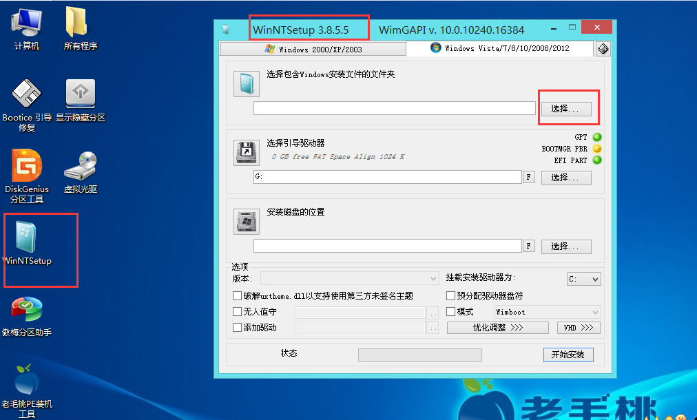Maximize the WinNTSetup window
Screen dimensions: 697x420
[572, 28]
